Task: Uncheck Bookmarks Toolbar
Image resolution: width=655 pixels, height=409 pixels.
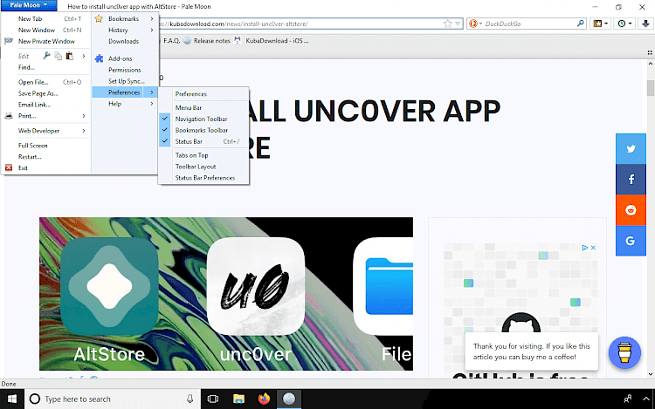Action: [203, 130]
